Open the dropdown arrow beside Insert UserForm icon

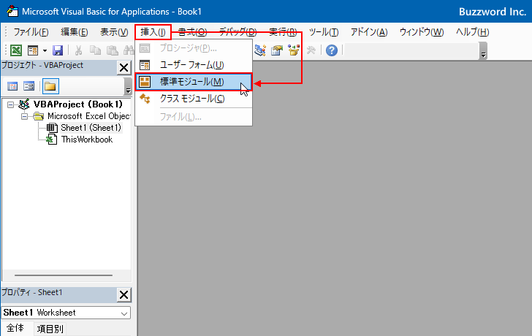click(x=45, y=50)
